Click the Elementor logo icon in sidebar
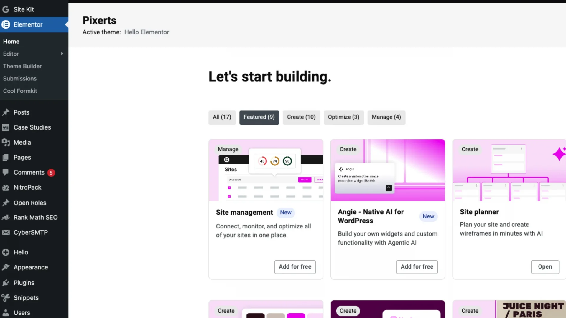 6,24
